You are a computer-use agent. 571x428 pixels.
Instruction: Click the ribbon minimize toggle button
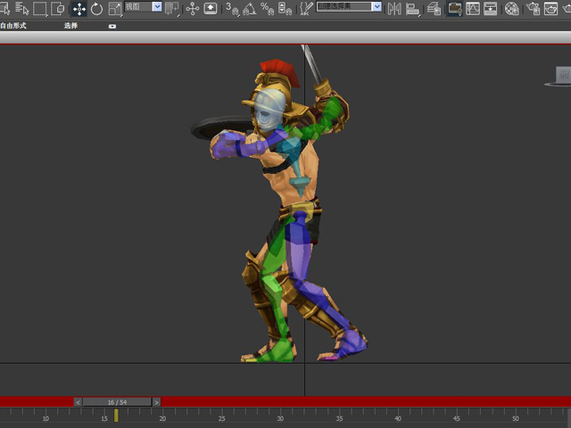click(x=112, y=26)
